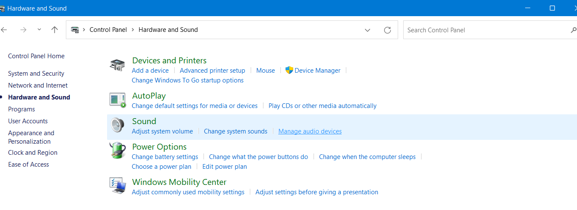This screenshot has width=577, height=210.
Task: Open the recent locations dropdown arrow
Action: 40,30
